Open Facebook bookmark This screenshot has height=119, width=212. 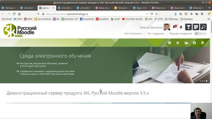87,19
